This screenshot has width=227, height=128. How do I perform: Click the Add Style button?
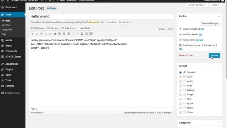tap(68, 28)
